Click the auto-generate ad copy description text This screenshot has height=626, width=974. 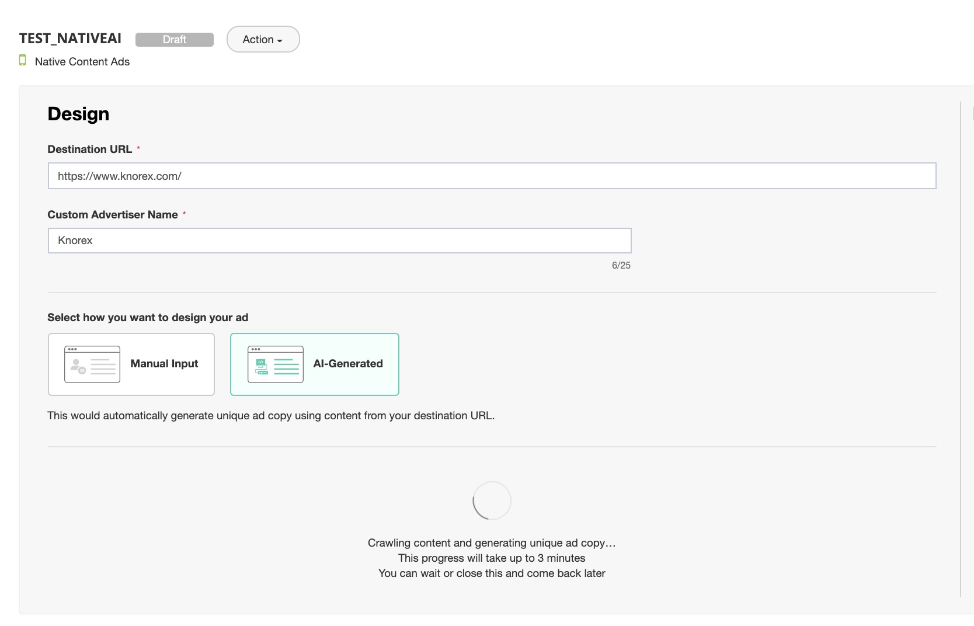pyautogui.click(x=271, y=416)
